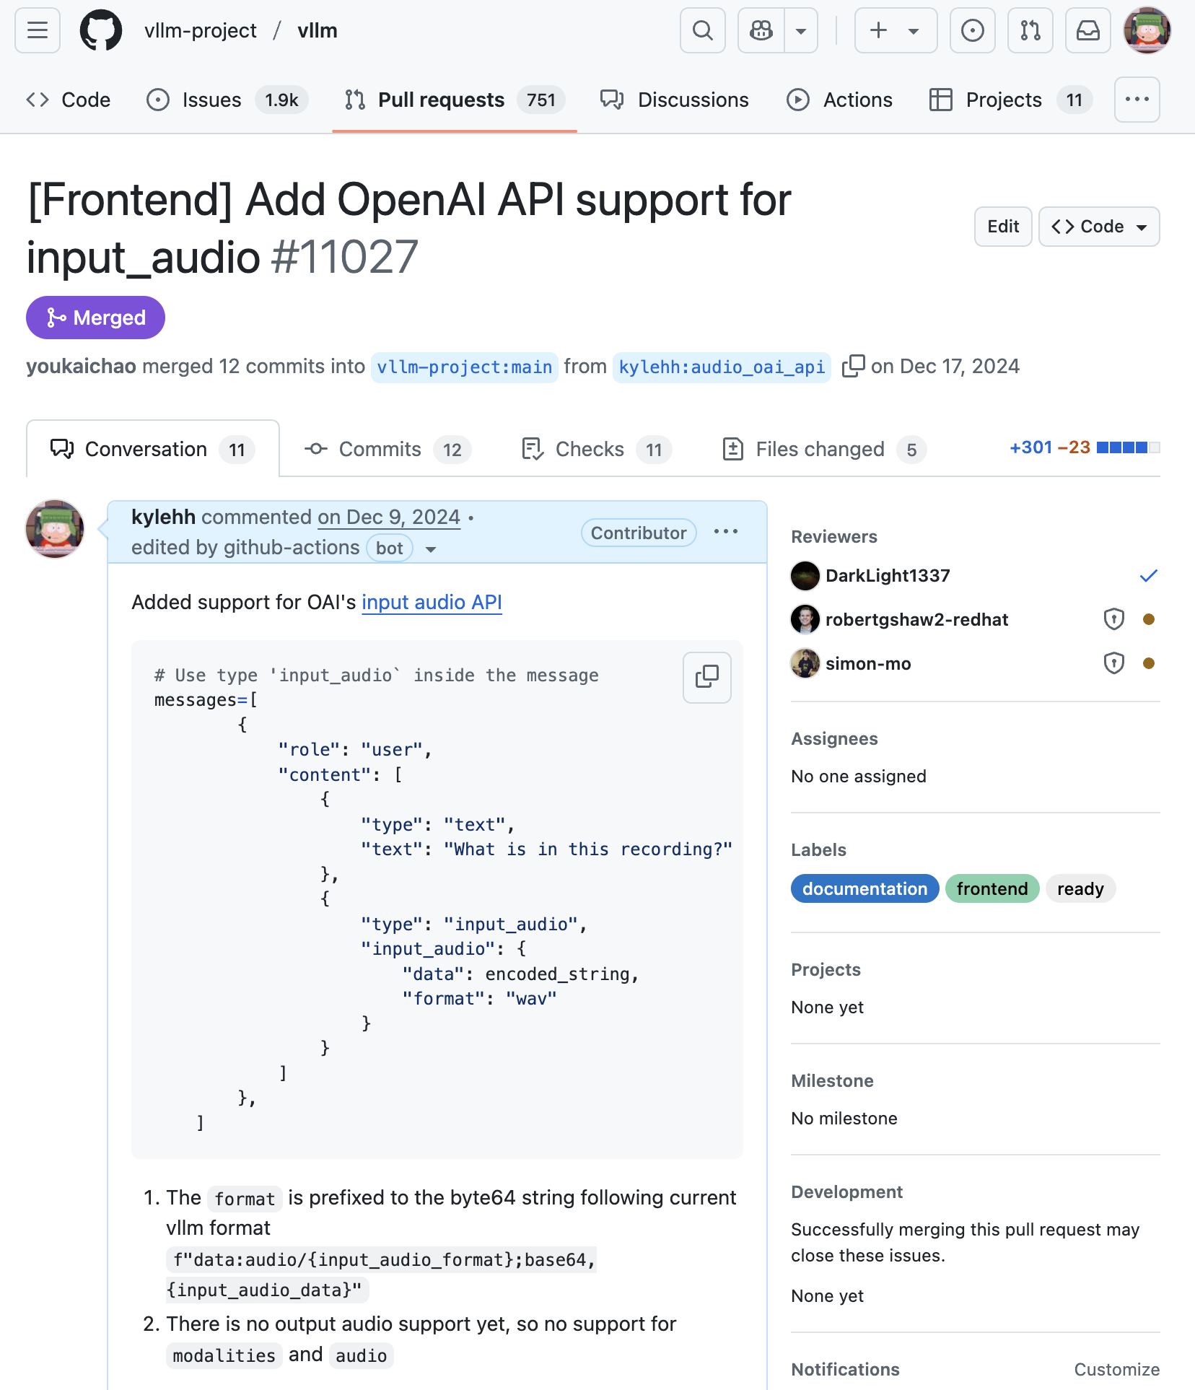Open the pull requests shortcut icon in header
Viewport: 1195px width, 1390px height.
[x=1030, y=30]
